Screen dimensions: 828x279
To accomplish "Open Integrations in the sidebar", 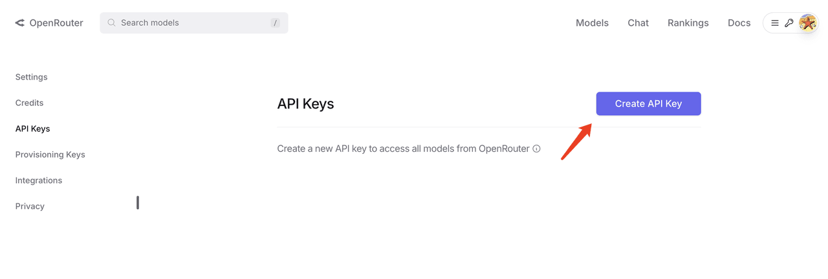I will 39,180.
